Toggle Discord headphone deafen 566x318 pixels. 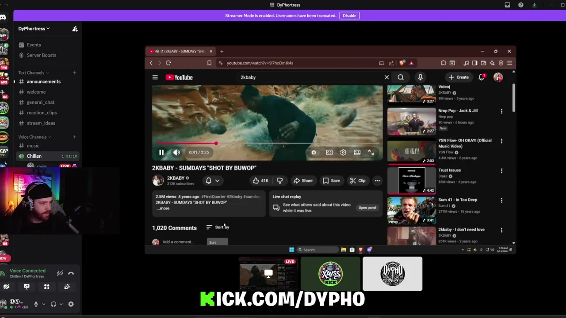(x=54, y=304)
